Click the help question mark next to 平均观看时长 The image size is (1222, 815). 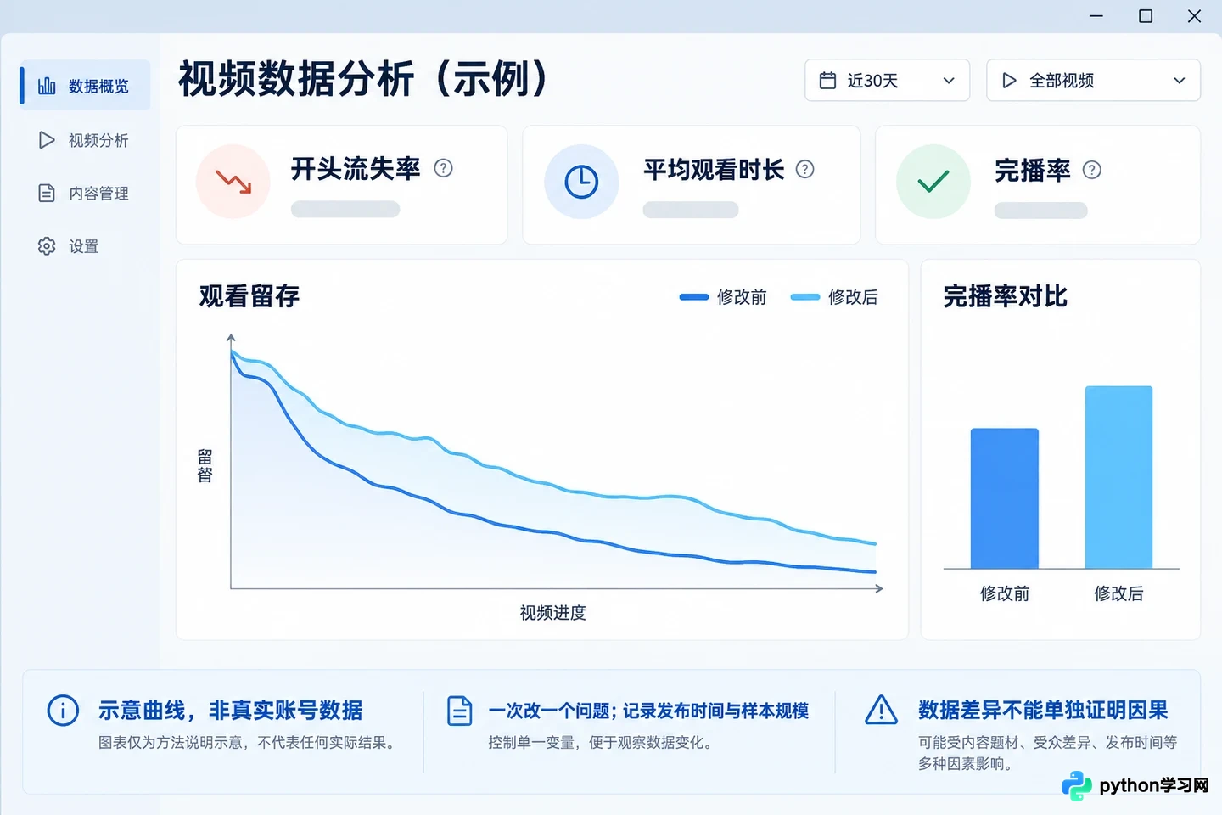pos(804,169)
